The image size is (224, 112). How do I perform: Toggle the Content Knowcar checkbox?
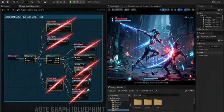pyautogui.click(x=211, y=49)
